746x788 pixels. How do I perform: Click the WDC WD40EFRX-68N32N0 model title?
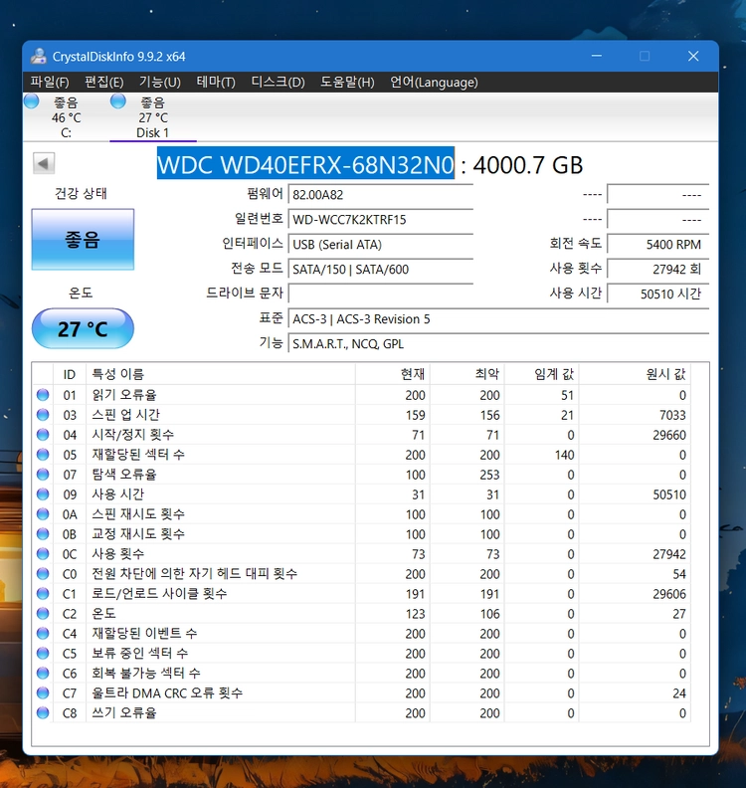[x=305, y=164]
